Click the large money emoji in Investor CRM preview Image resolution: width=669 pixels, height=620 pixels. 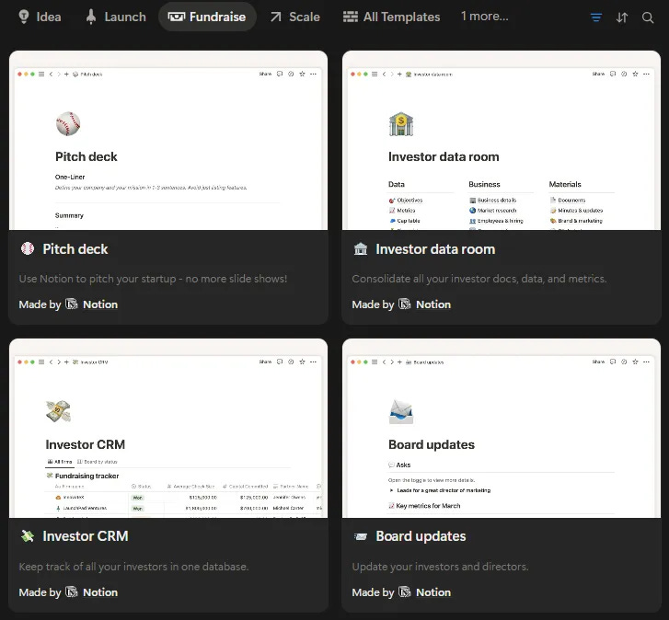point(58,411)
